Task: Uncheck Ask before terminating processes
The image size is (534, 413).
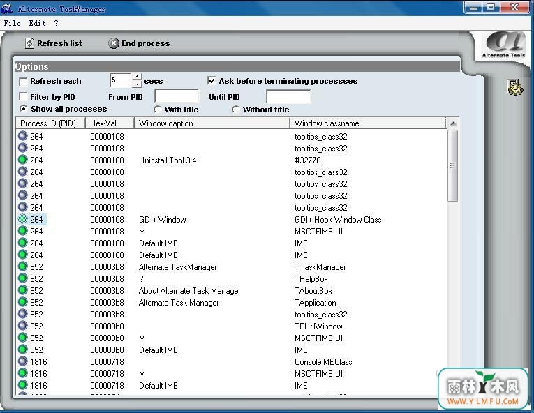Action: point(212,81)
